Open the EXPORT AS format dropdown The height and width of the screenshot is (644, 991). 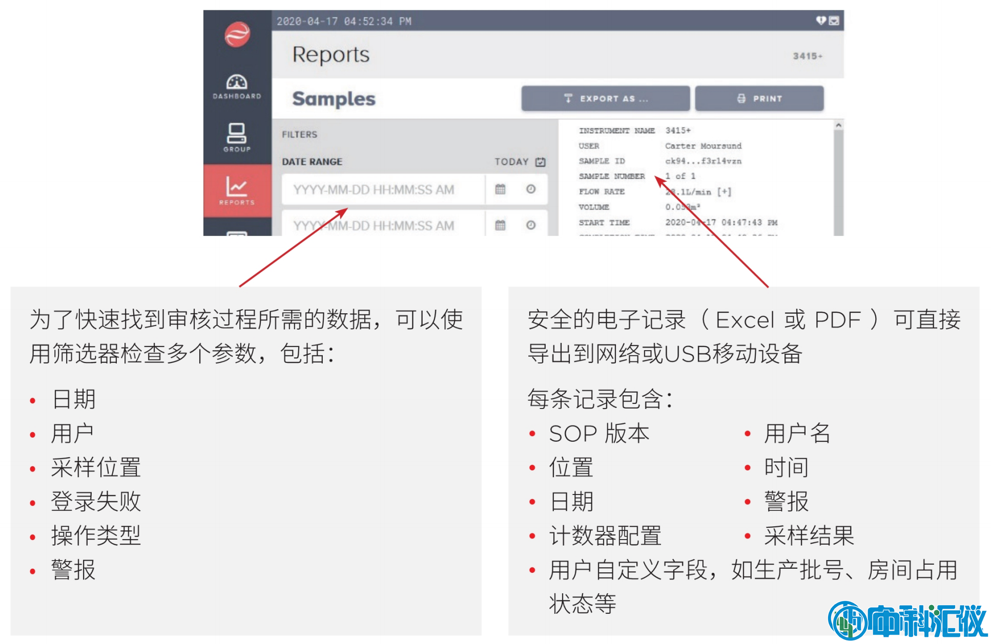(x=605, y=98)
